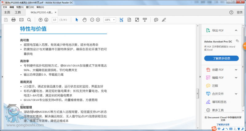Viewport: 246px width, 131px height.
Task: Go to previous page arrow
Action: coord(40,20)
